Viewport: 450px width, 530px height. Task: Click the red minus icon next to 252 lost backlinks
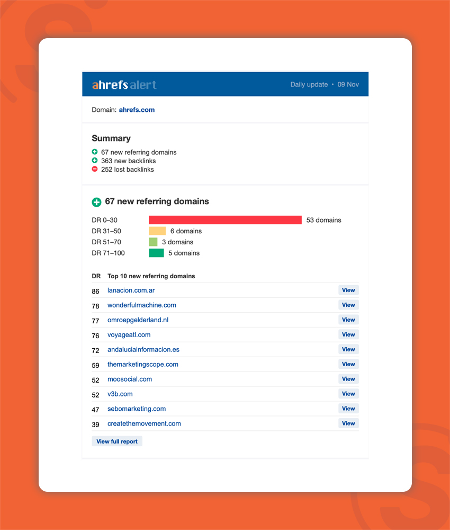coord(95,169)
